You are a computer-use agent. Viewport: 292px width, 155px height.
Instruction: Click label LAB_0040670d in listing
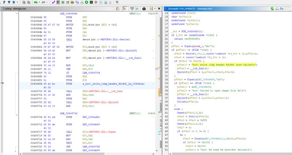(x=69, y=113)
